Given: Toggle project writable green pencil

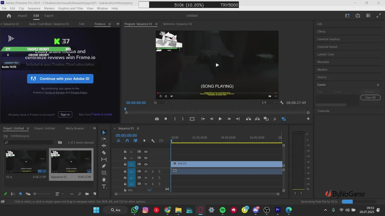Looking at the screenshot, I should tap(5, 194).
